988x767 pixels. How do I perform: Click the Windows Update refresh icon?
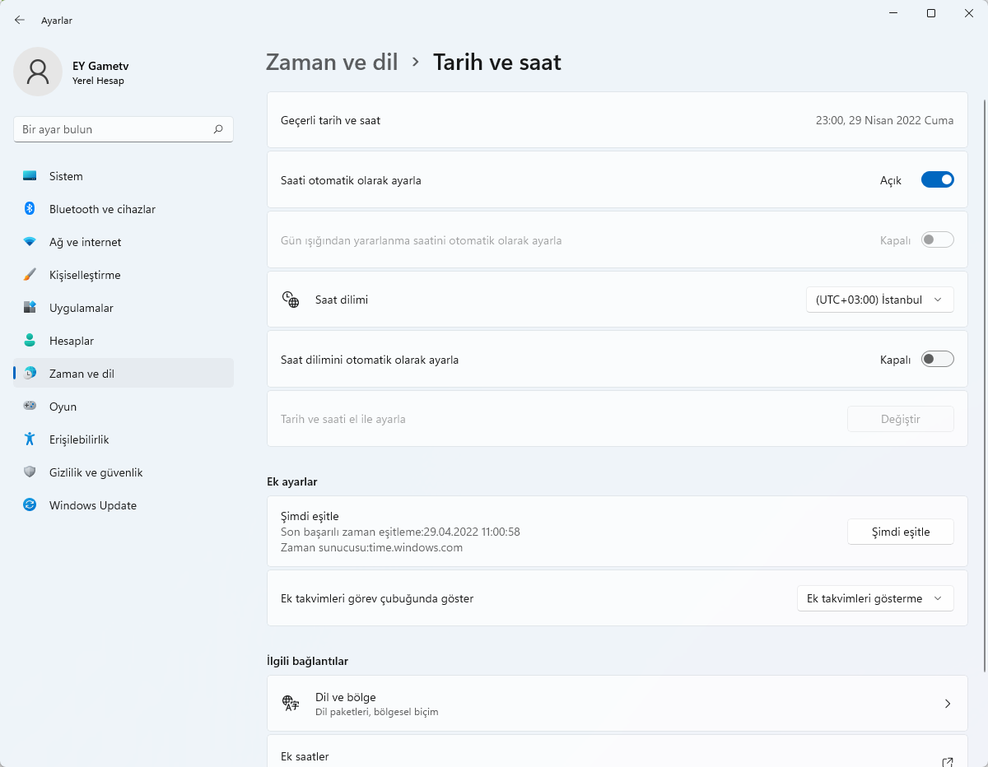(x=30, y=505)
